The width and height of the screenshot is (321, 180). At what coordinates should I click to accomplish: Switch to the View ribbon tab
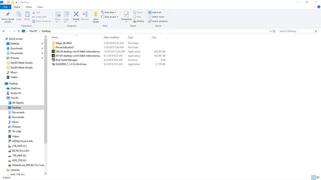[x=40, y=7]
